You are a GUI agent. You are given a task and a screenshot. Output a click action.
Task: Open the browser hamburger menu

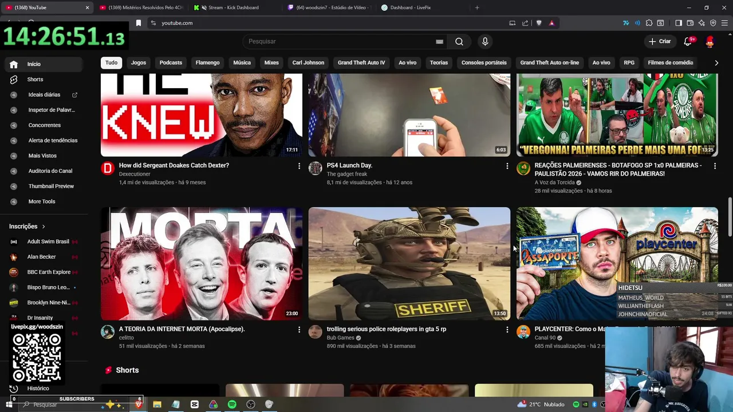click(724, 23)
